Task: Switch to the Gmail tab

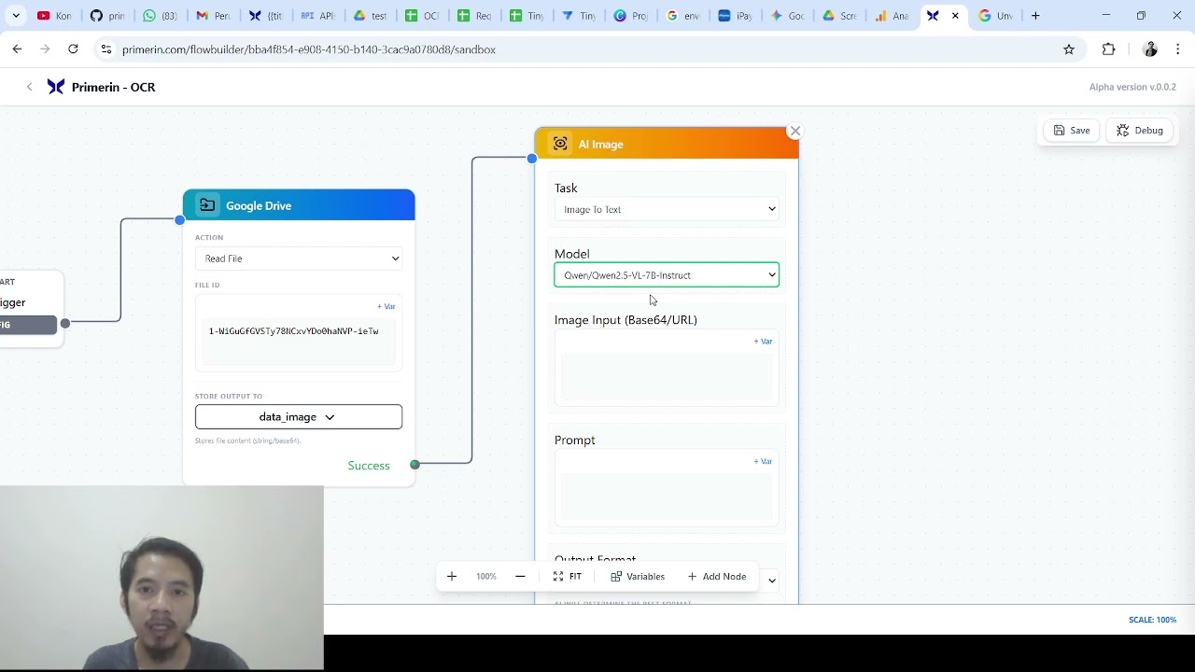Action: [213, 16]
